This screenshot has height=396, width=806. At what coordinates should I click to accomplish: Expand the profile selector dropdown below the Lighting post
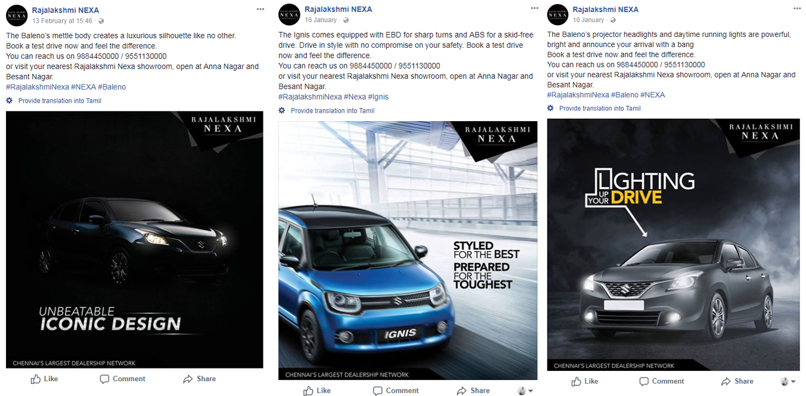point(788,381)
